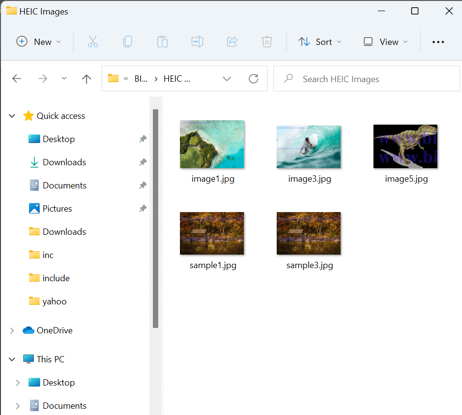The height and width of the screenshot is (415, 462).
Task: Select the image5.jpg dinosaur thumbnail
Action: (405, 146)
